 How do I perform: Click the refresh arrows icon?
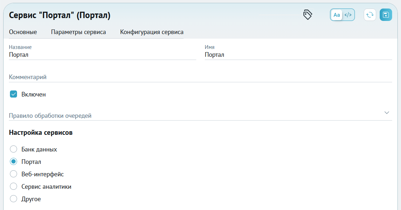point(370,15)
